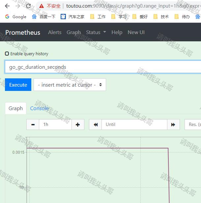Select the Graph result tab

pyautogui.click(x=15, y=108)
